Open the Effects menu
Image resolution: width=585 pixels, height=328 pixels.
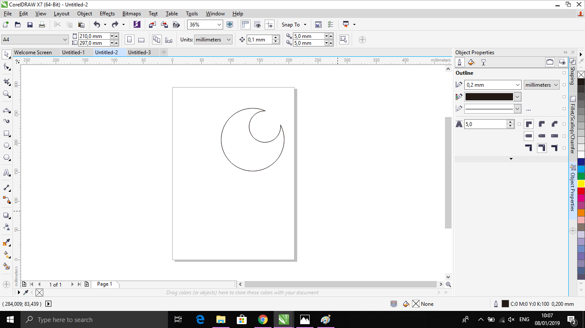[x=107, y=14]
